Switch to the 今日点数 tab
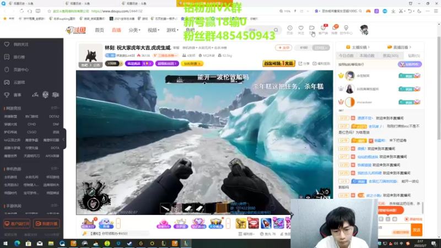441x248 pixels. (x=346, y=56)
